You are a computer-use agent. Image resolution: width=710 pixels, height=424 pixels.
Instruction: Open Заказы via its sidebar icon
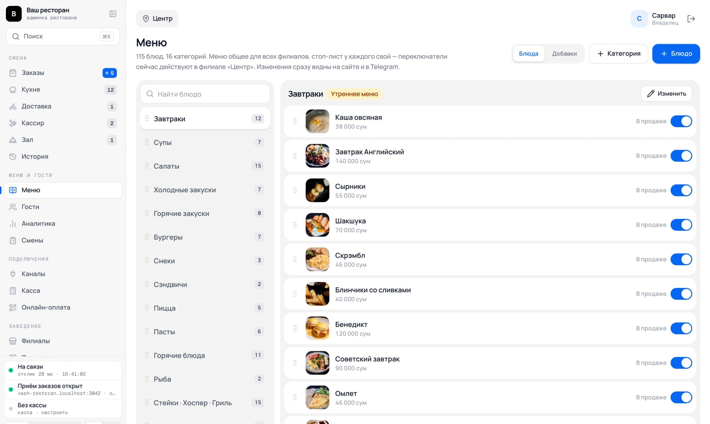pos(13,73)
